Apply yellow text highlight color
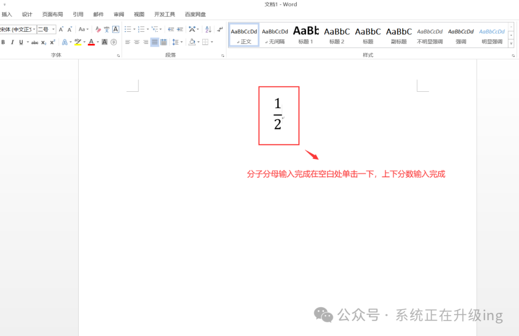Screen dimensions: 519x336 (78, 42)
